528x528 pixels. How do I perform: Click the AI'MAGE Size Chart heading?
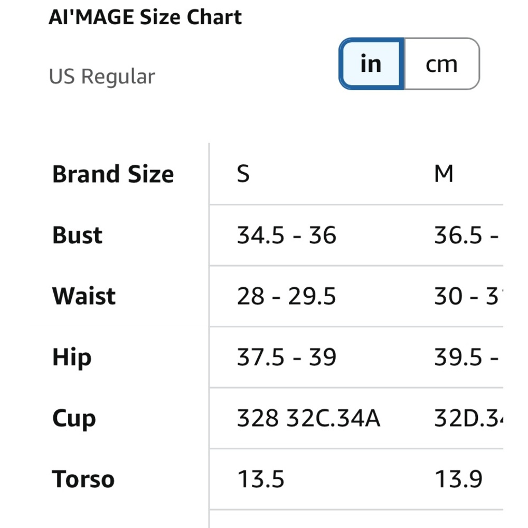(145, 17)
